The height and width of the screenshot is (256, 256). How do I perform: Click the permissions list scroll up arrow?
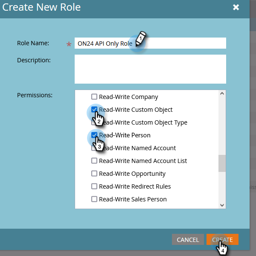(x=222, y=93)
